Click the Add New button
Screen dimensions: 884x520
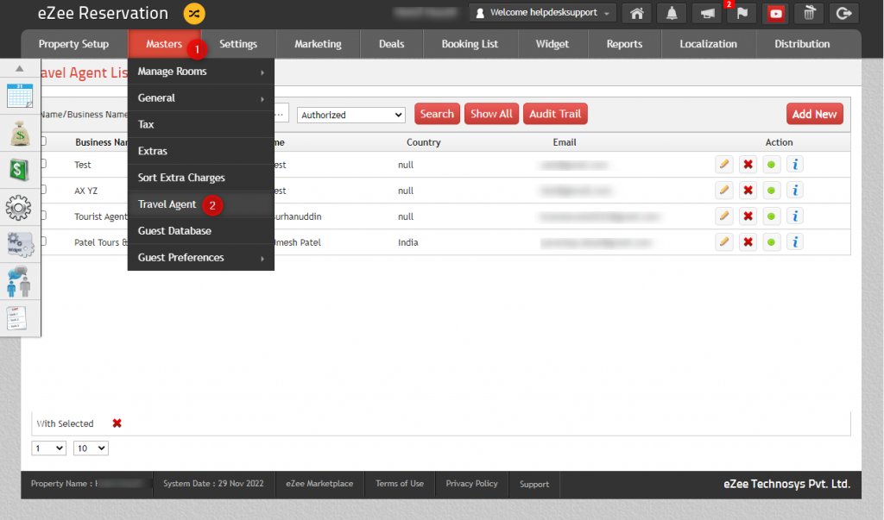point(815,114)
